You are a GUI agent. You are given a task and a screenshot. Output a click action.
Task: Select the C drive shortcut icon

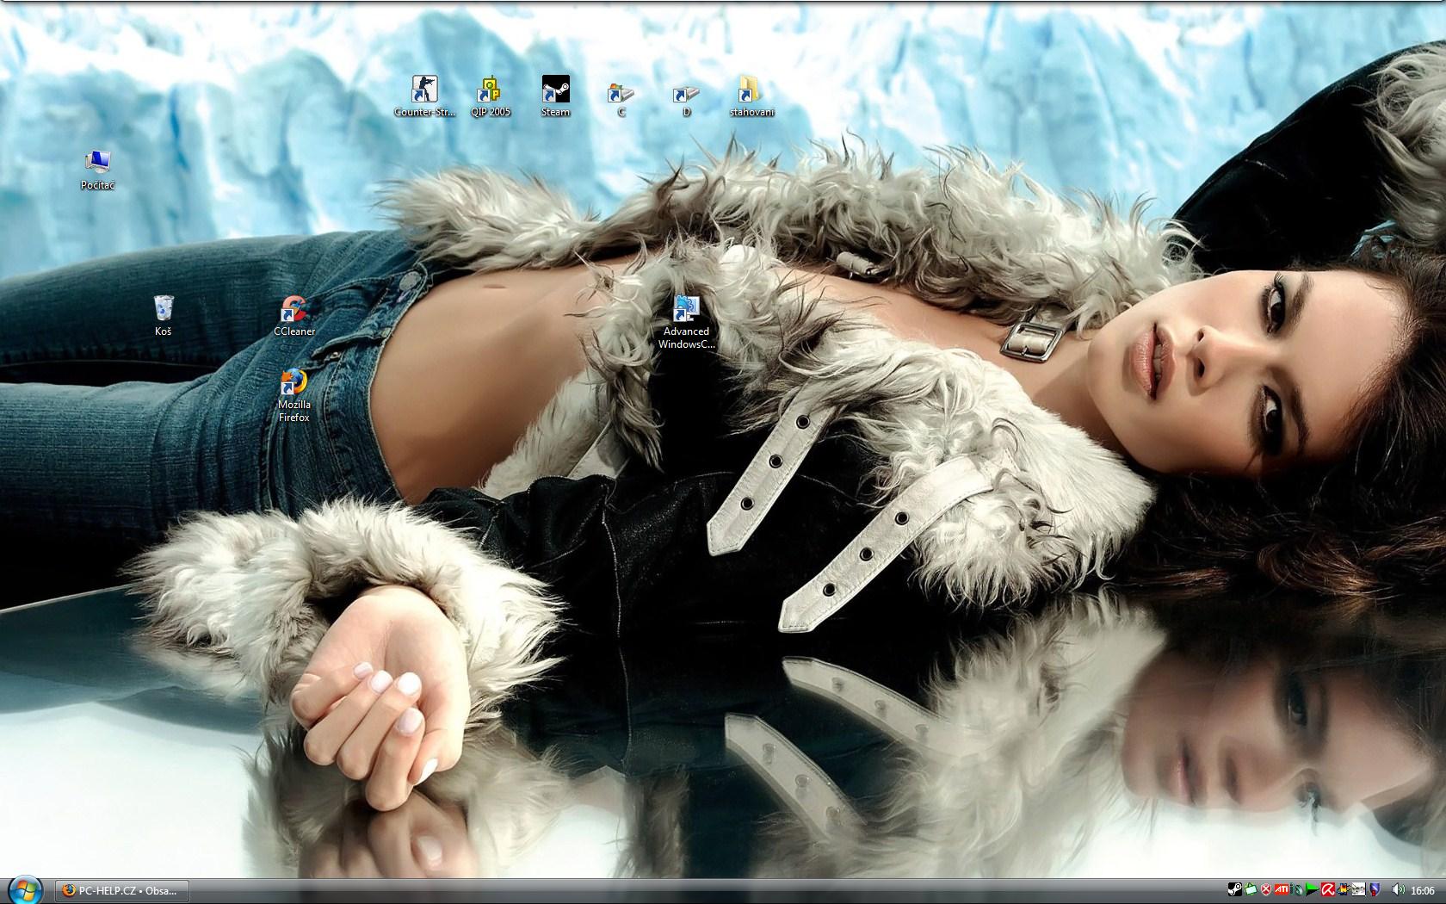pos(621,93)
